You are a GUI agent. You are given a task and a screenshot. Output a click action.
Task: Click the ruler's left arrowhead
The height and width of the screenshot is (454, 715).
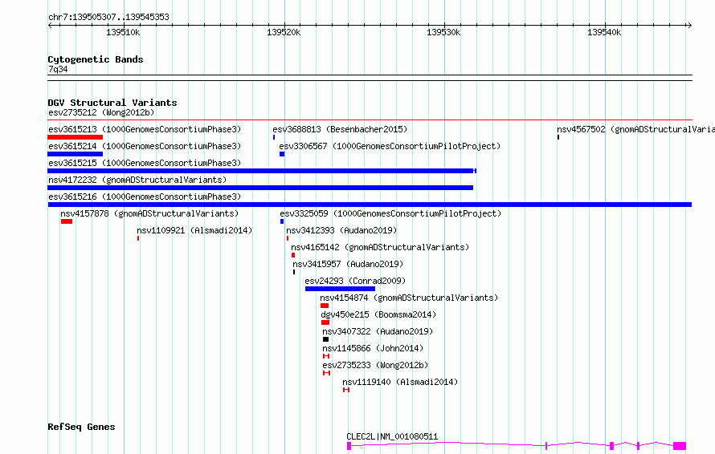pos(50,26)
